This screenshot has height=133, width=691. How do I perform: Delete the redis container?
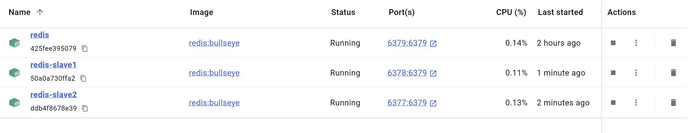673,43
